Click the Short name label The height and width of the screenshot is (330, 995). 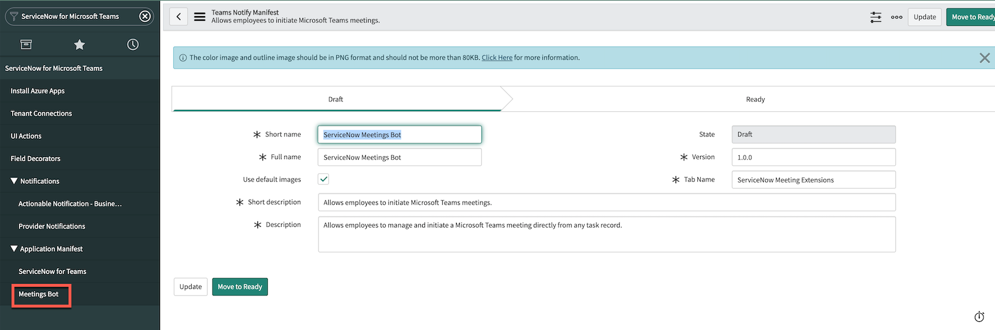283,134
